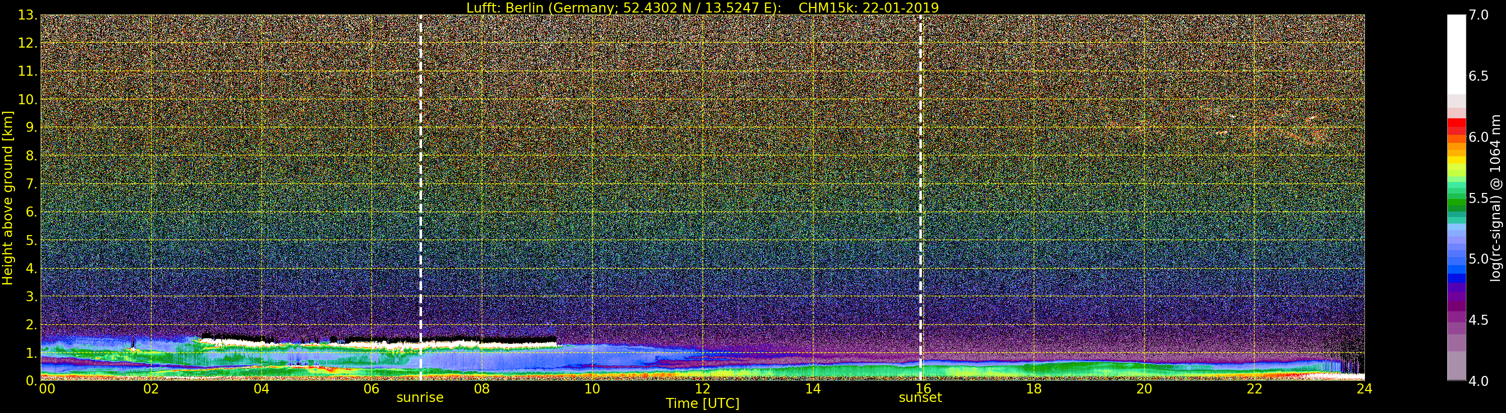Click the height axis tick label 11
This screenshot has height=413, width=1506.
pyautogui.click(x=27, y=71)
